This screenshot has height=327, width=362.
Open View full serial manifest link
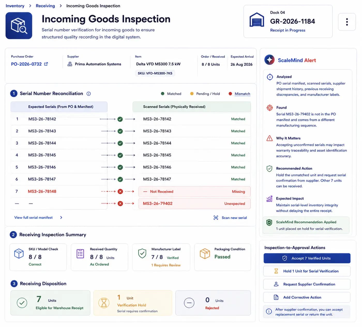click(x=33, y=218)
